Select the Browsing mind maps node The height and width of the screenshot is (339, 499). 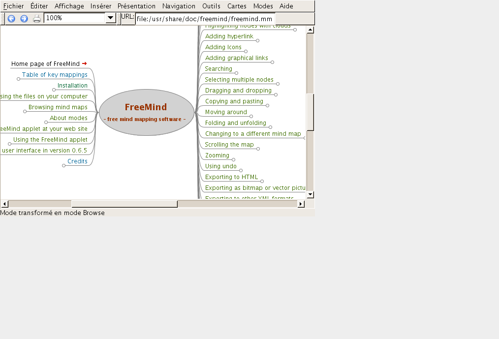[x=58, y=107]
